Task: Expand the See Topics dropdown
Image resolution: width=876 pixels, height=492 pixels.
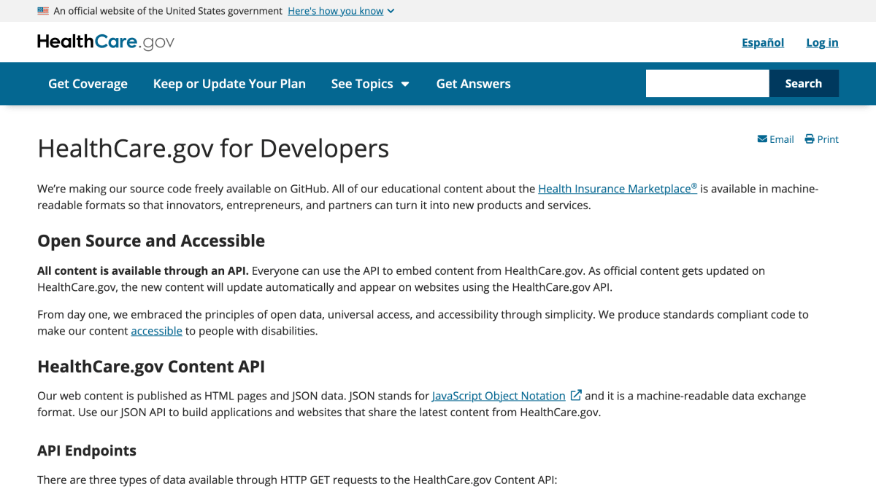Action: [370, 84]
